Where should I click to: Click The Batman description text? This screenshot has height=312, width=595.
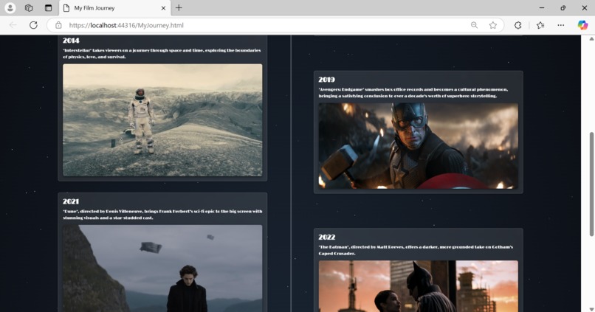[416, 250]
